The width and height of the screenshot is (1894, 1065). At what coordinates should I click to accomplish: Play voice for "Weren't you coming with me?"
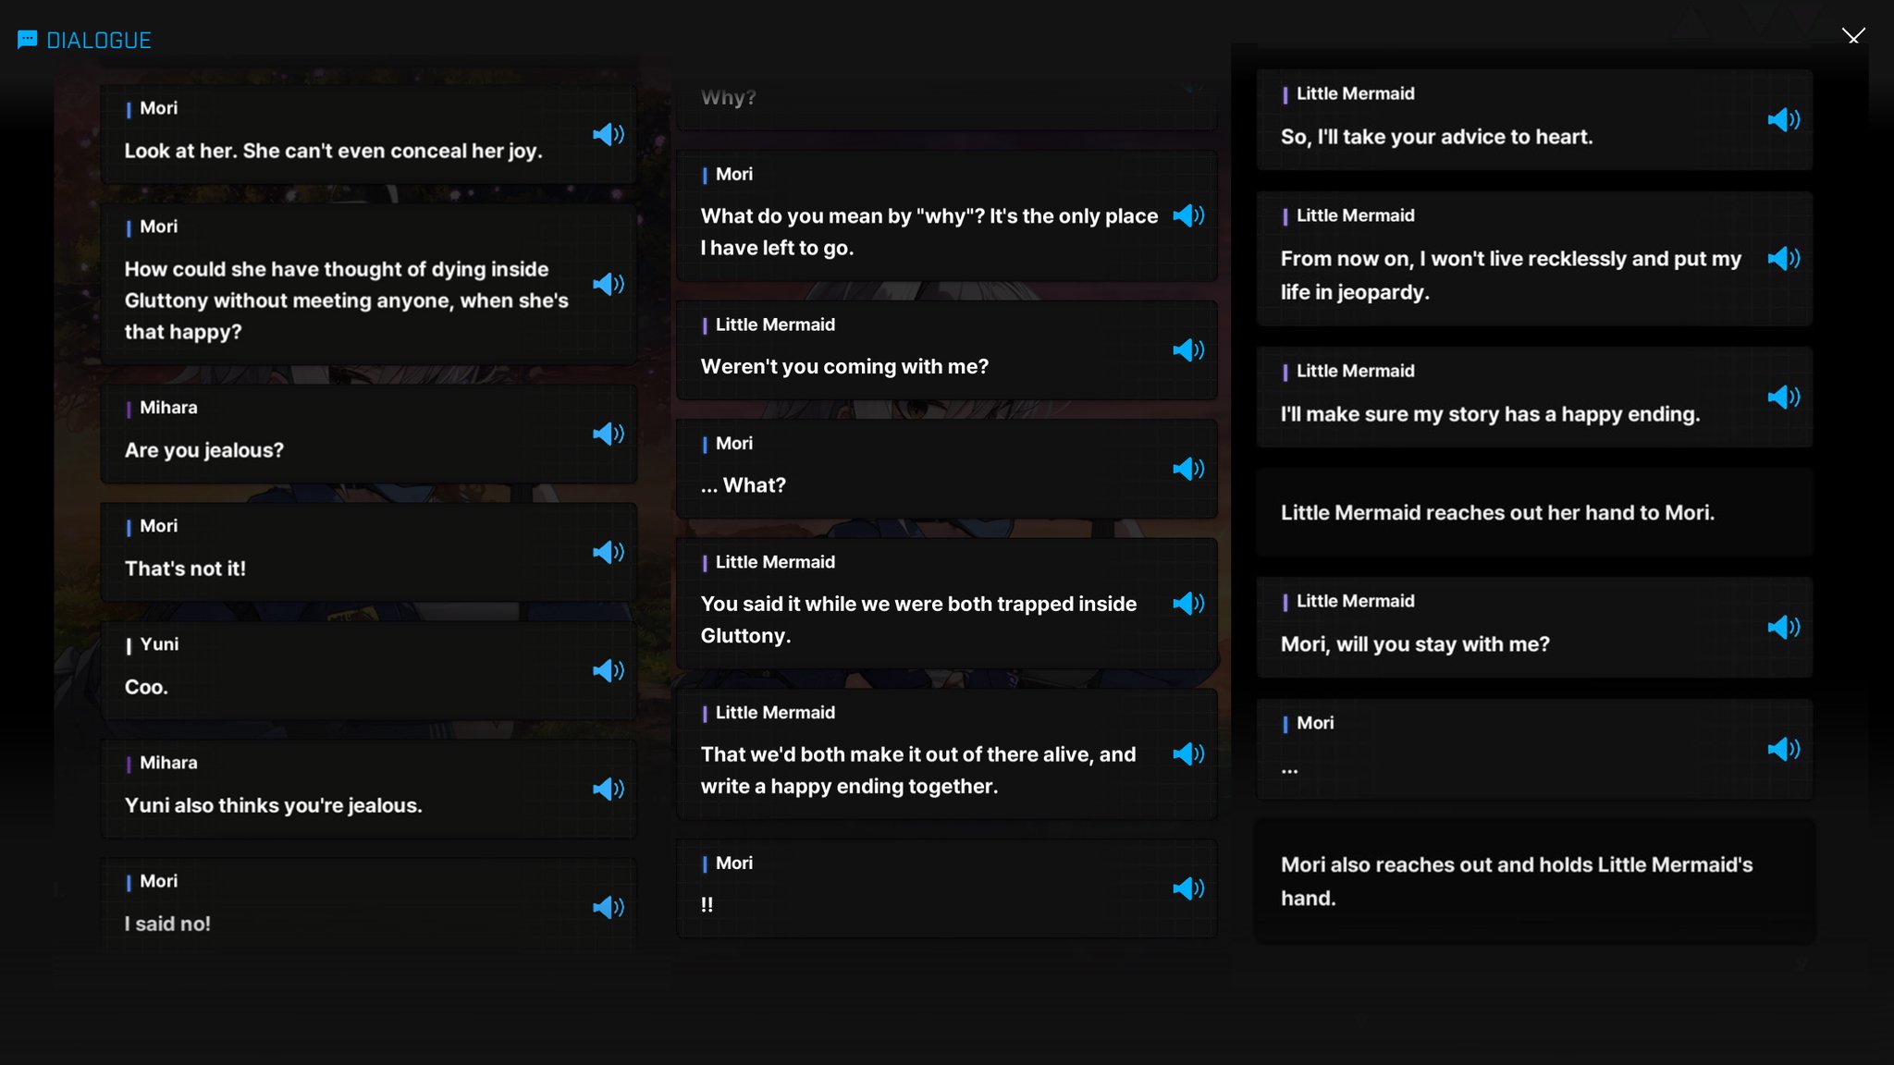[x=1188, y=350]
